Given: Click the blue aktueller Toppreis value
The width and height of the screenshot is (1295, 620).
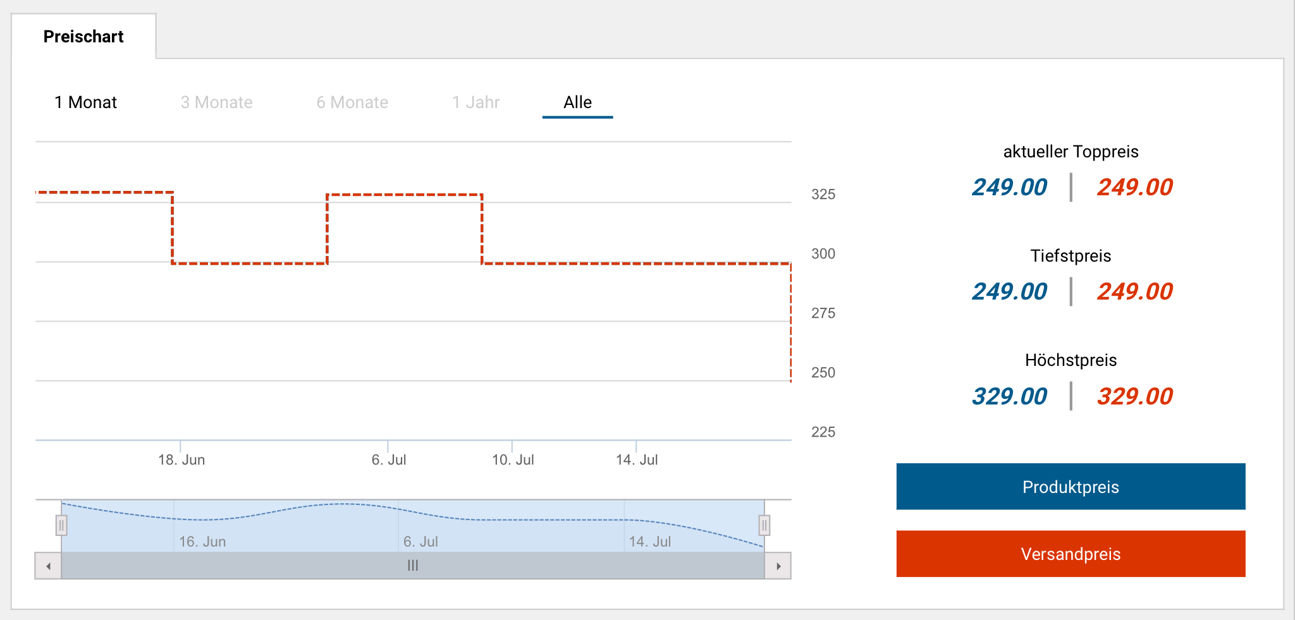Looking at the screenshot, I should point(1009,187).
